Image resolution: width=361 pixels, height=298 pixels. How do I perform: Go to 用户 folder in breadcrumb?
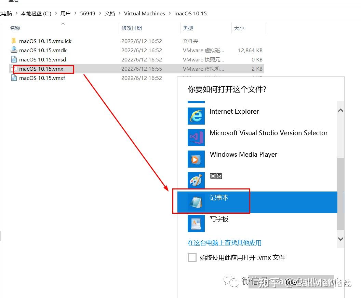(65, 13)
